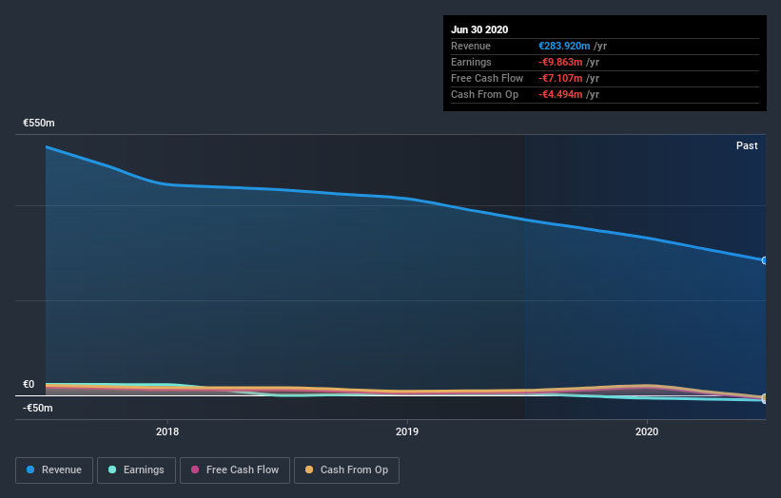The width and height of the screenshot is (781, 498).
Task: Click the -€7.107m free cash flow value
Action: [x=560, y=78]
